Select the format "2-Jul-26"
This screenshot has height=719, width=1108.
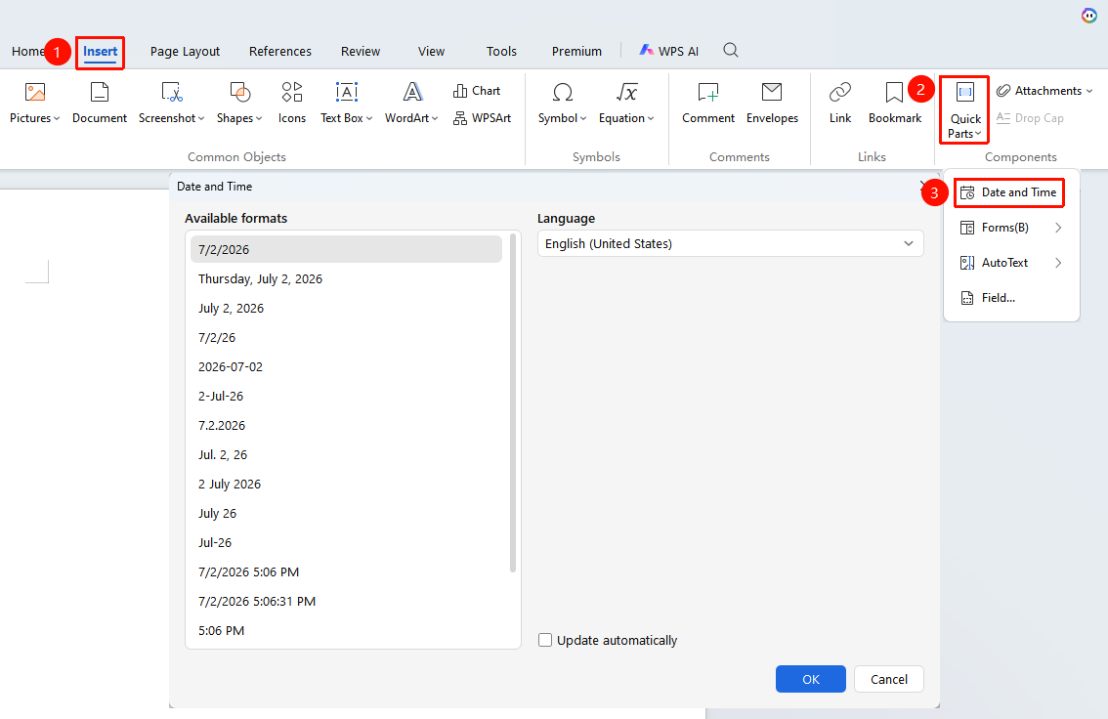[x=346, y=397]
